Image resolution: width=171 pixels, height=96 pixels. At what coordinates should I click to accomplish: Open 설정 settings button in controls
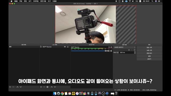[x=149, y=56]
